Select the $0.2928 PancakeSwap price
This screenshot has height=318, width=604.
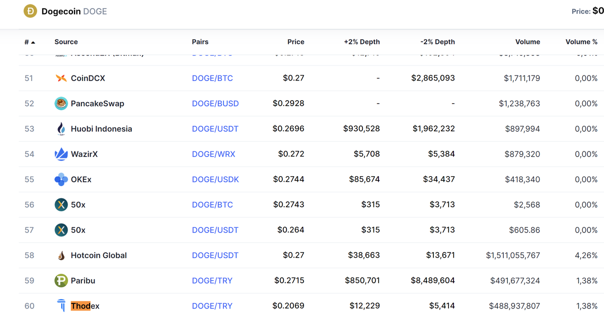(288, 103)
